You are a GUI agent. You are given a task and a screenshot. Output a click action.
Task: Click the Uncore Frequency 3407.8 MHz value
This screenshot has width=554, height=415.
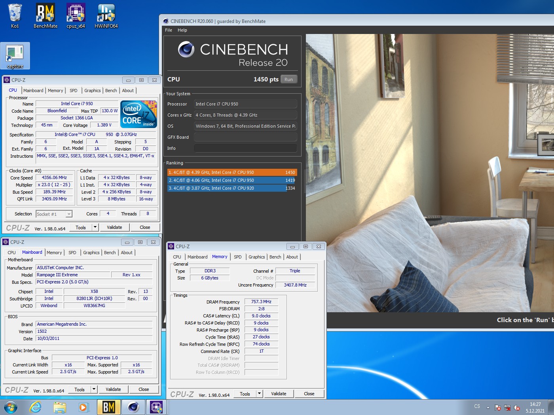click(x=295, y=285)
